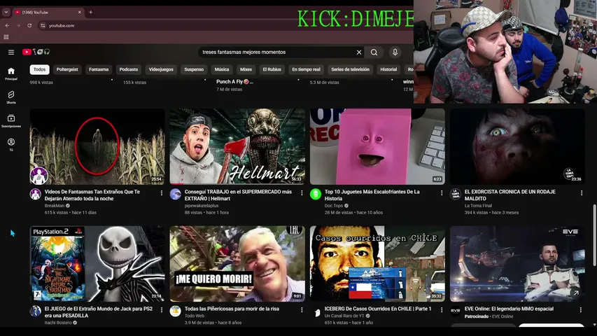Select the Podcasts filter chip
Image resolution: width=597 pixels, height=336 pixels.
click(129, 69)
